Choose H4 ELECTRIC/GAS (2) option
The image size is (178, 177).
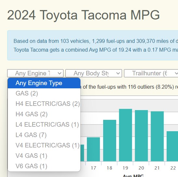pyautogui.click(x=44, y=104)
